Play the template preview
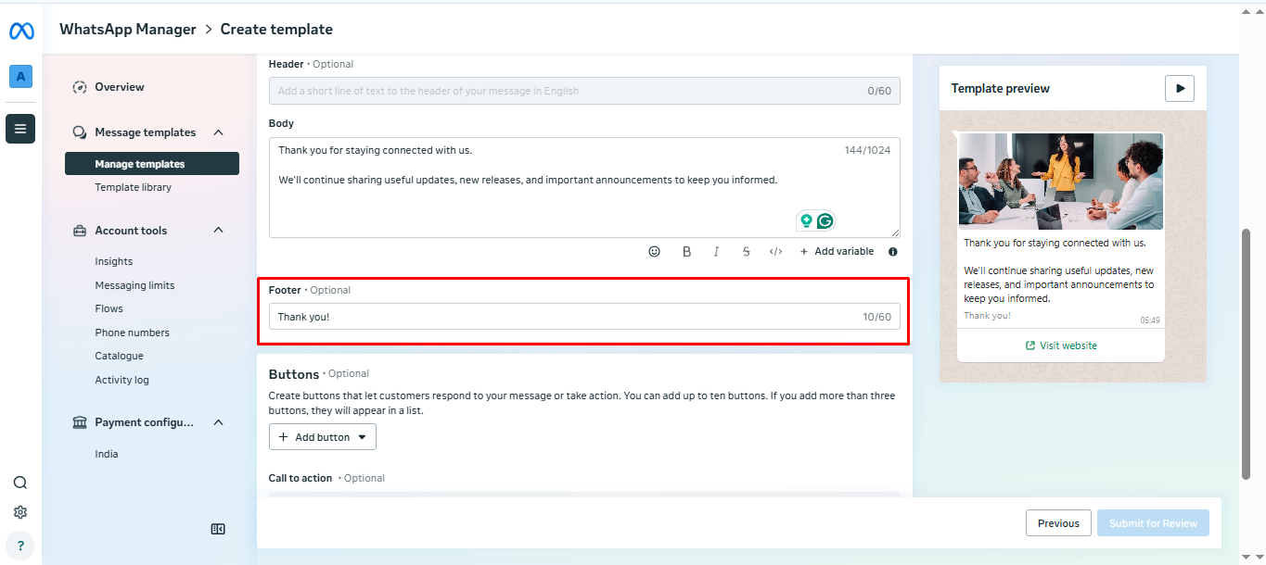The height and width of the screenshot is (565, 1266). click(1180, 88)
